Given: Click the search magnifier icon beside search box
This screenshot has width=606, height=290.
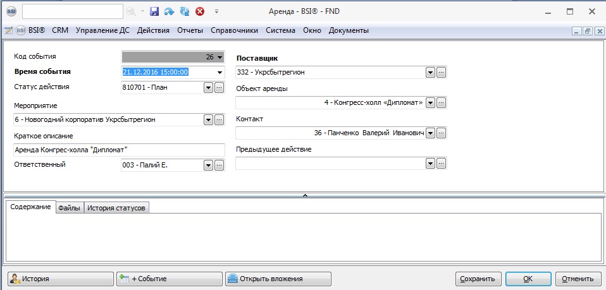Looking at the screenshot, I should [x=132, y=11].
